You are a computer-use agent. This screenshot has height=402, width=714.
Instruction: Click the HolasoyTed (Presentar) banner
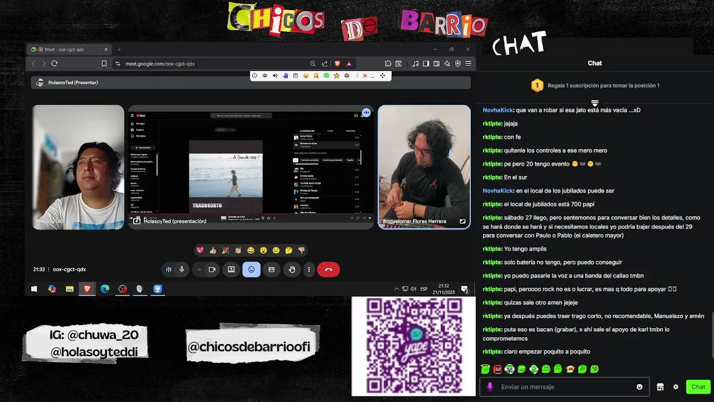pyautogui.click(x=251, y=83)
